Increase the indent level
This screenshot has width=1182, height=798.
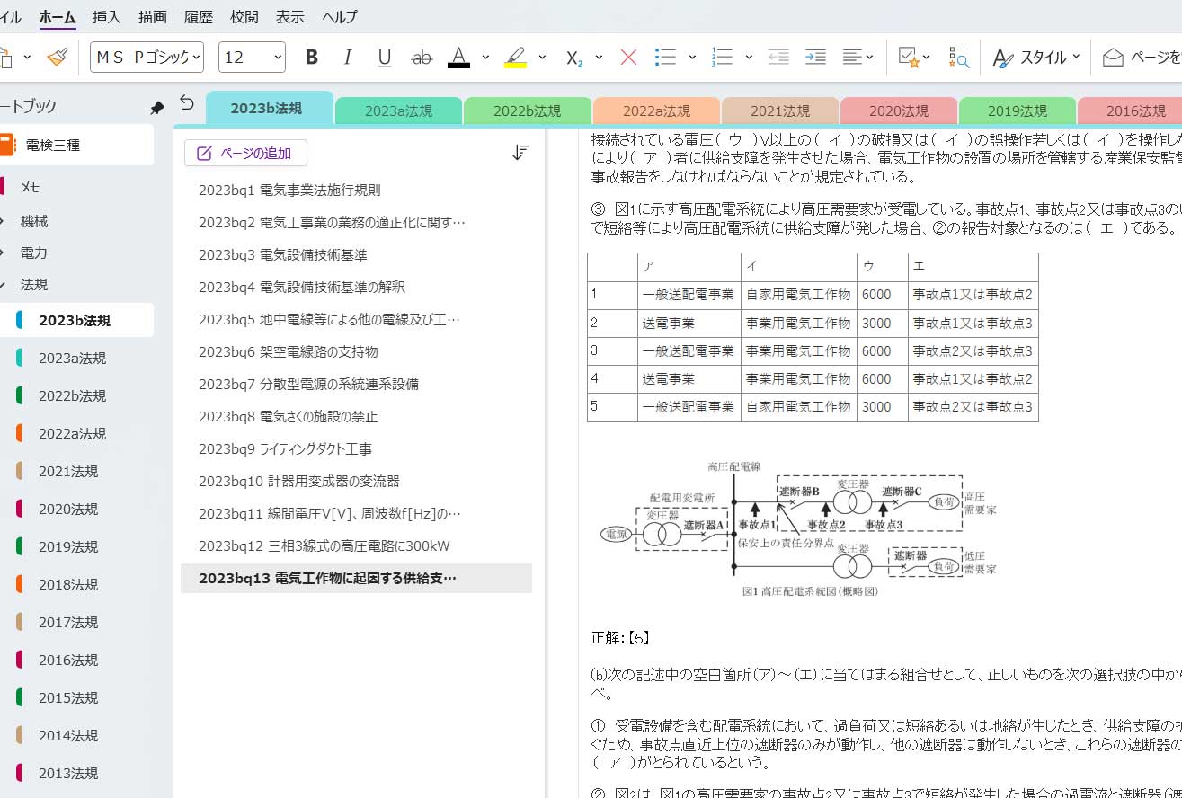pyautogui.click(x=815, y=58)
